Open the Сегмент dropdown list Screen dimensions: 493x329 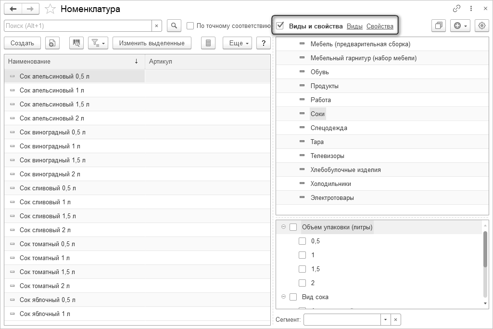(x=385, y=319)
